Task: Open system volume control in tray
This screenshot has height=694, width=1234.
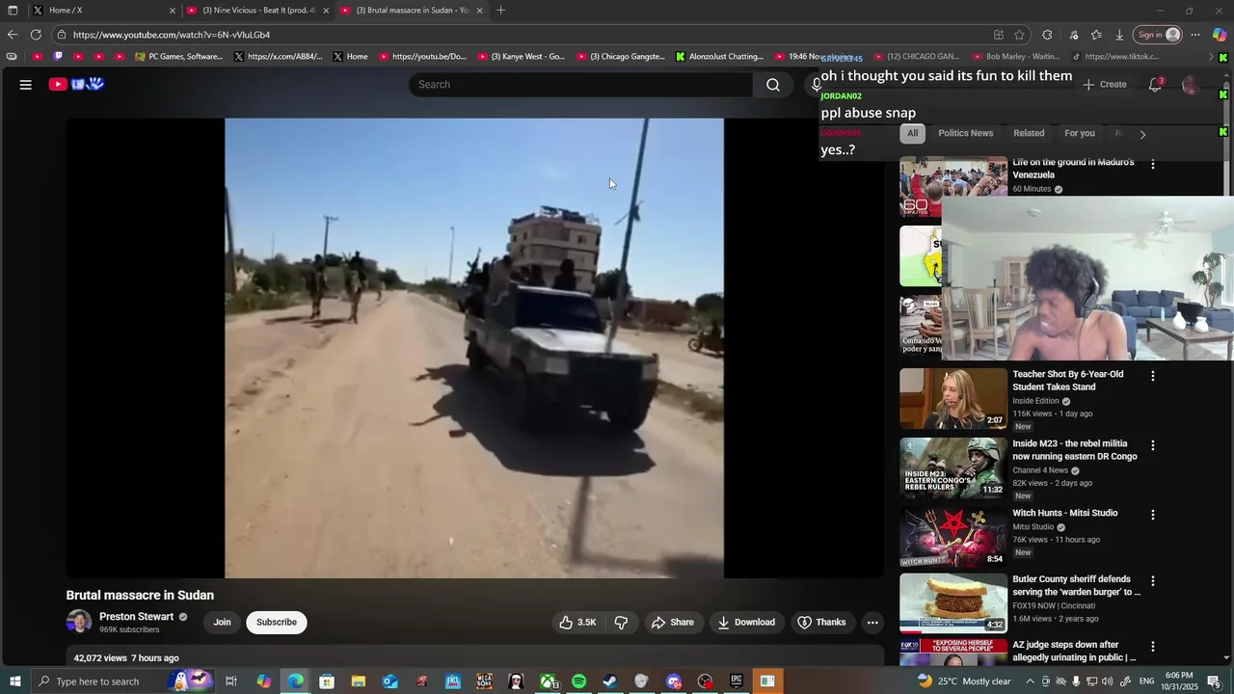Action: [x=1107, y=681]
